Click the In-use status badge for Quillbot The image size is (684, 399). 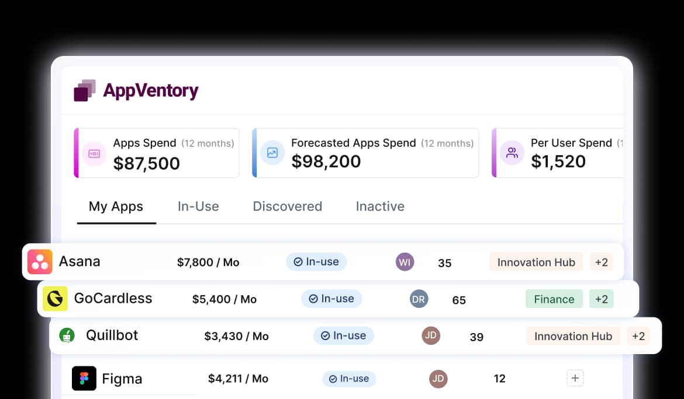(x=344, y=335)
